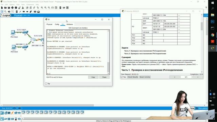Click the ENG language indicator
Image resolution: width=217 pixels, height=122 pixels.
(x=213, y=105)
